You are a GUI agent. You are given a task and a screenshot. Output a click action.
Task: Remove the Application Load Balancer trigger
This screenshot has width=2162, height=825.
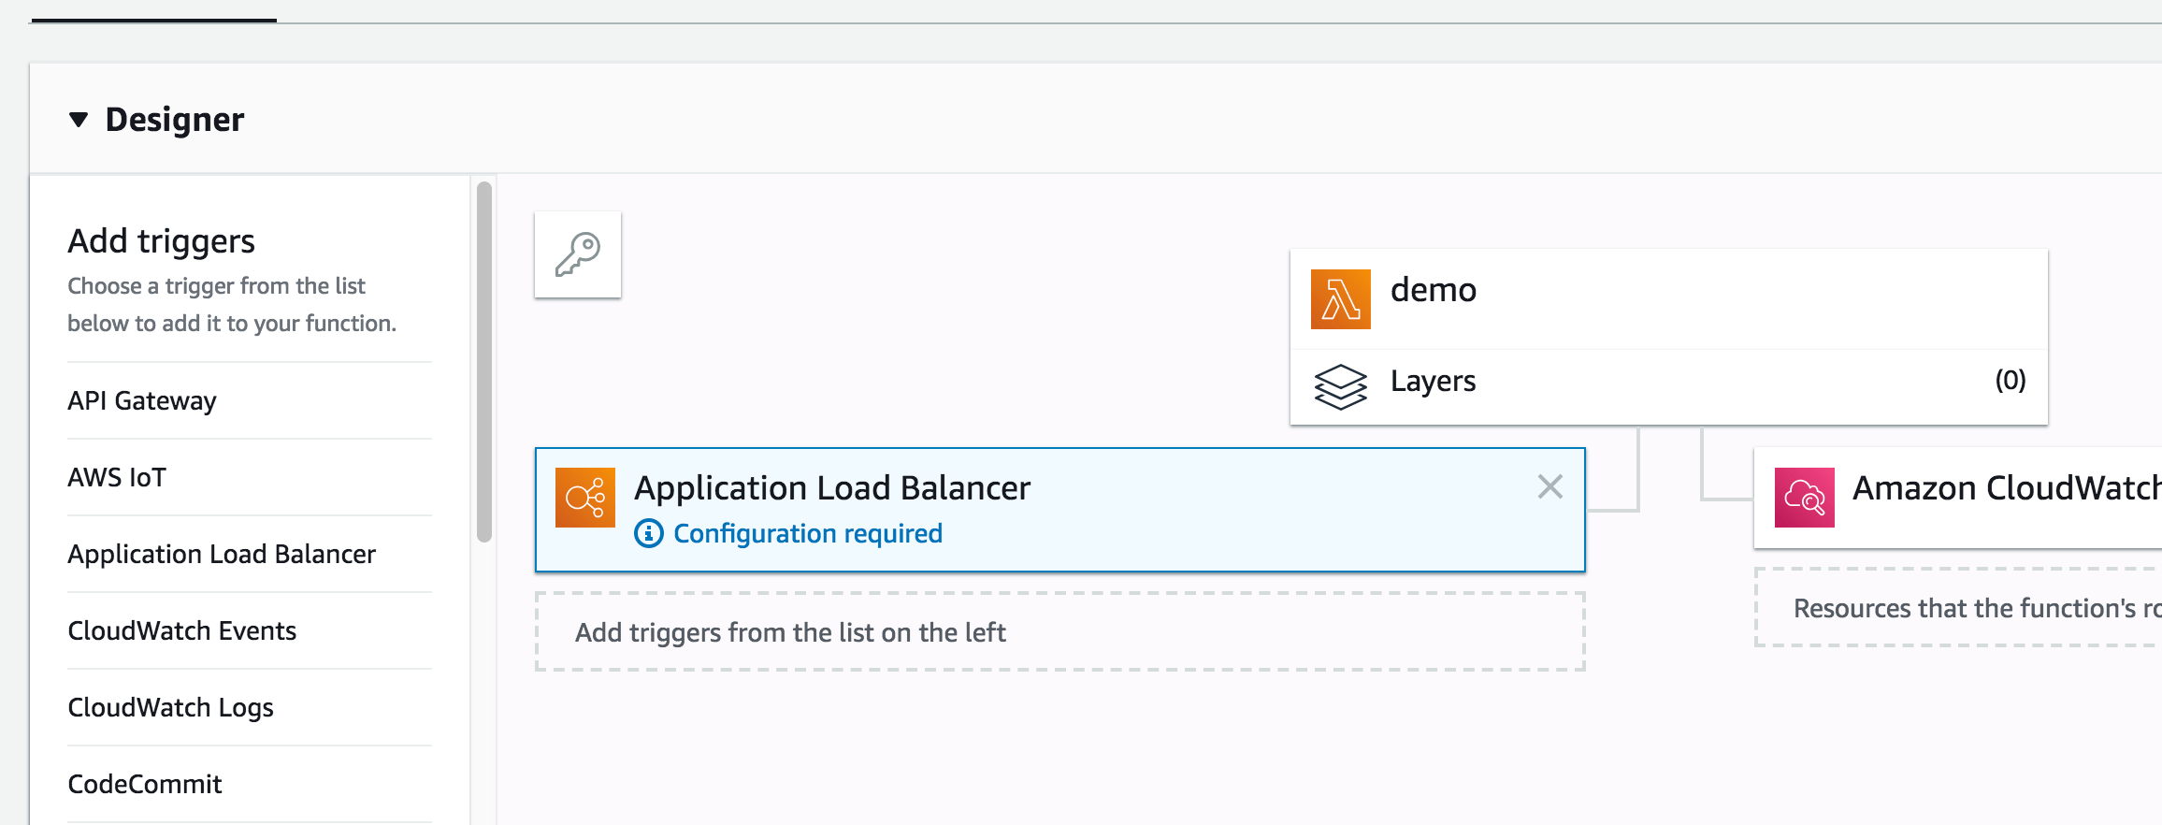point(1550,486)
